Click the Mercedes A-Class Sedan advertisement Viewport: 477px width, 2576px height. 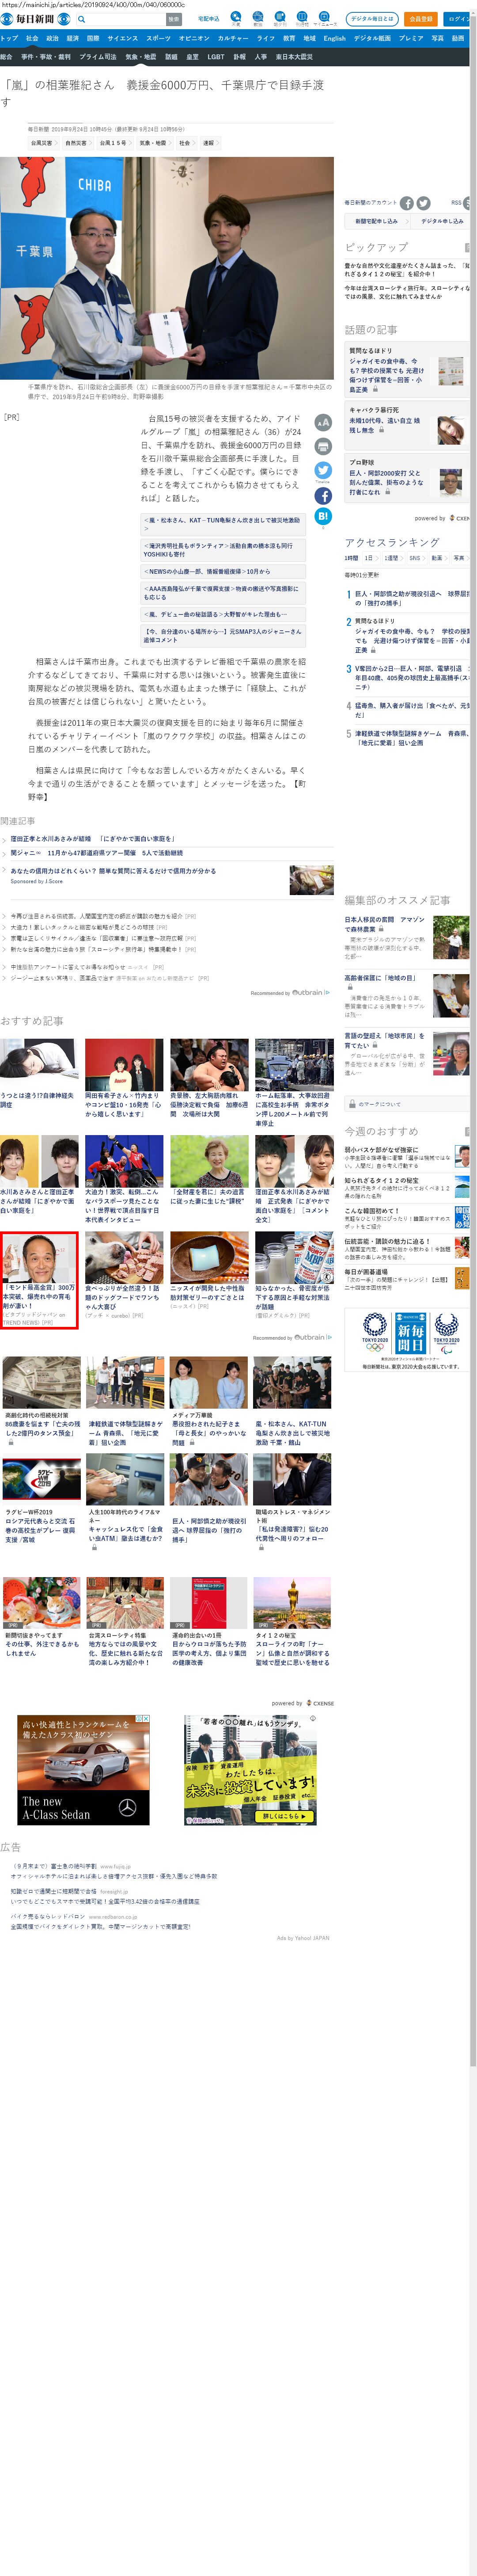[x=83, y=1770]
